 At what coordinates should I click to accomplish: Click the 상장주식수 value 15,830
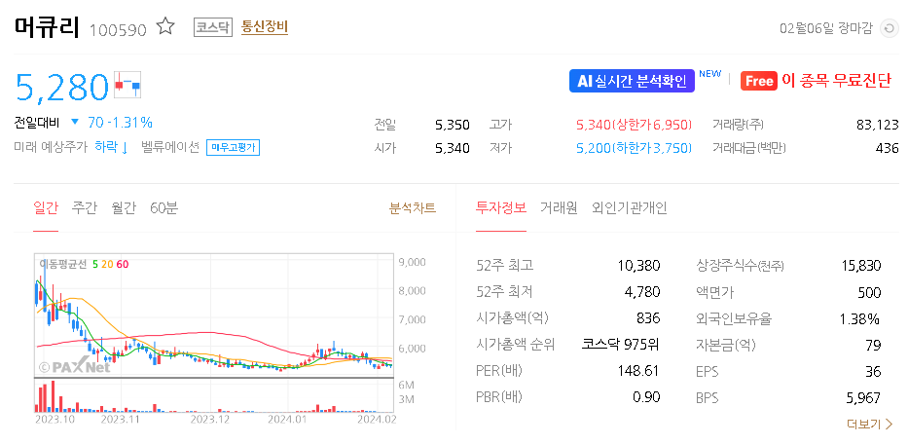click(x=861, y=266)
